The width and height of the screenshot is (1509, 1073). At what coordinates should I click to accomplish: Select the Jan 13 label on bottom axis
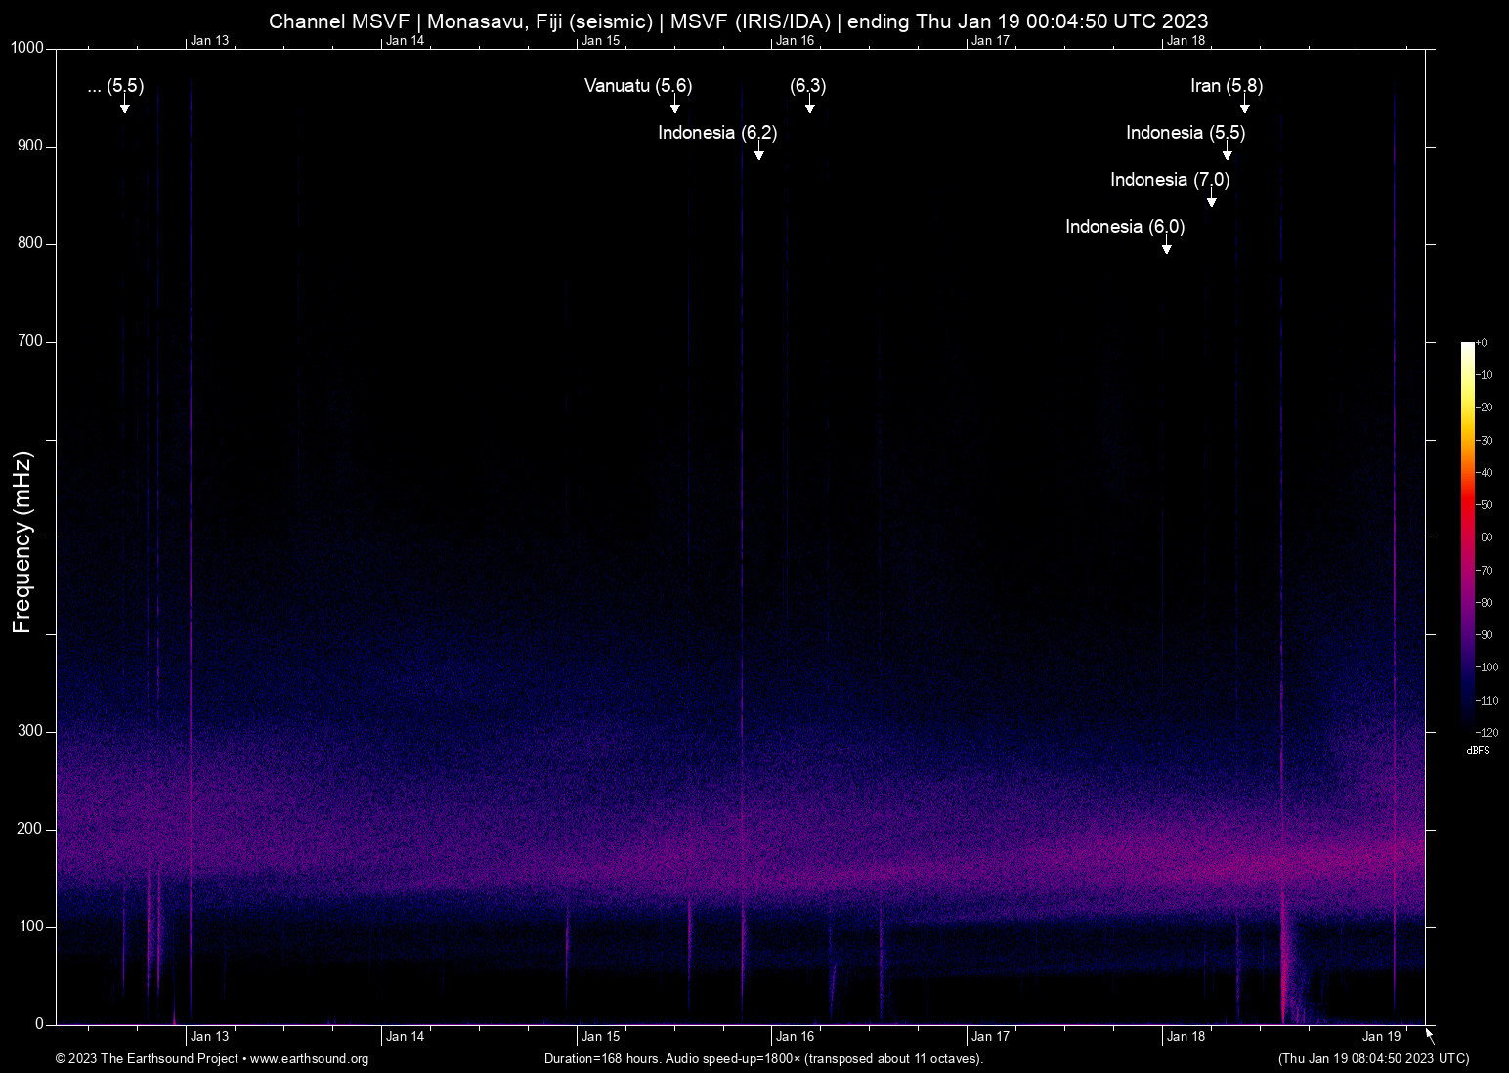(209, 1036)
